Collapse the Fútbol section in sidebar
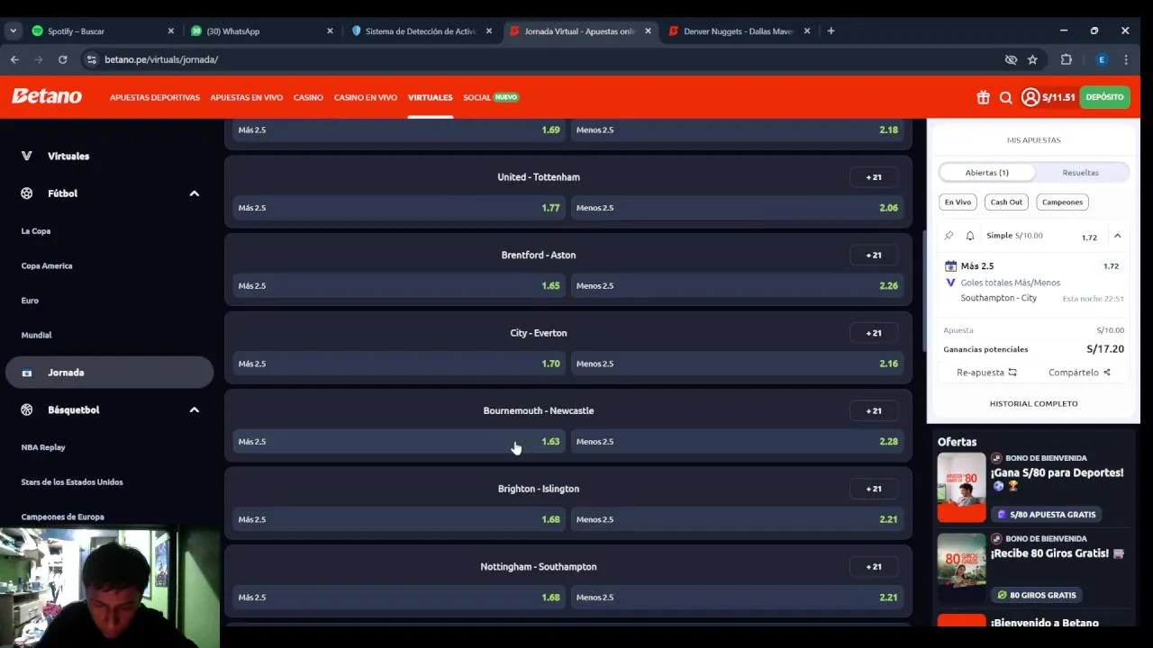Screen dimensions: 1153x648 pyautogui.click(x=194, y=193)
